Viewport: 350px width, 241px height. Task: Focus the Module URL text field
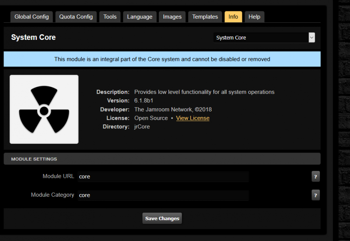tap(163, 177)
